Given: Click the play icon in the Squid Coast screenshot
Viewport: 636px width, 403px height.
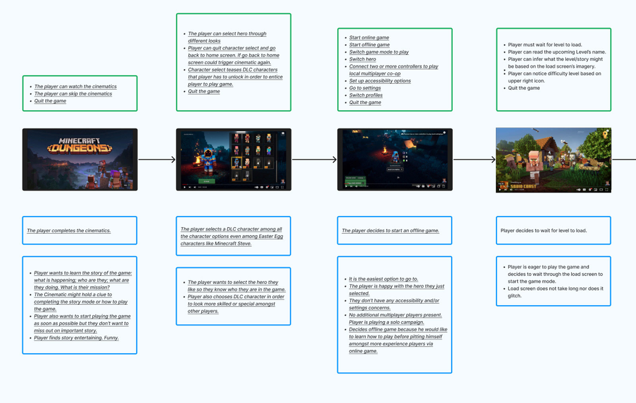Looking at the screenshot, I should 500,190.
